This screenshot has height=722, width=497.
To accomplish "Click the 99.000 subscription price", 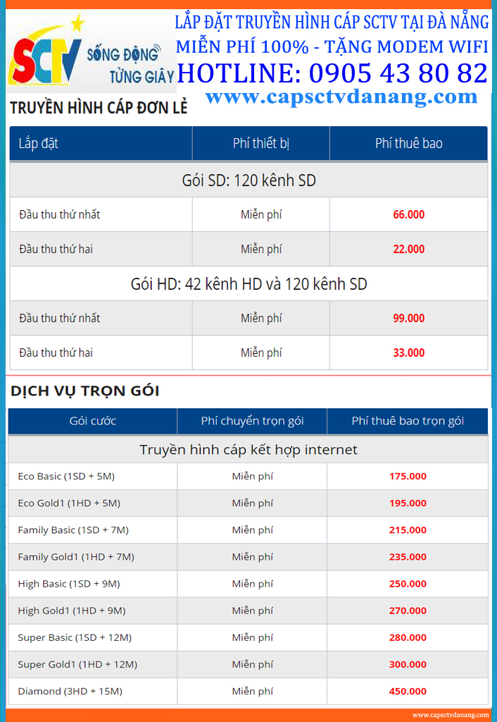I will click(x=409, y=318).
